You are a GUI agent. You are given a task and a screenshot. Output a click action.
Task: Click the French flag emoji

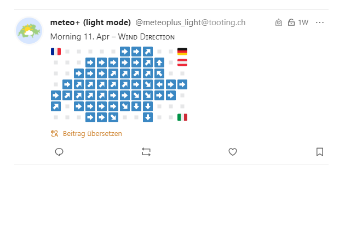[x=55, y=52]
